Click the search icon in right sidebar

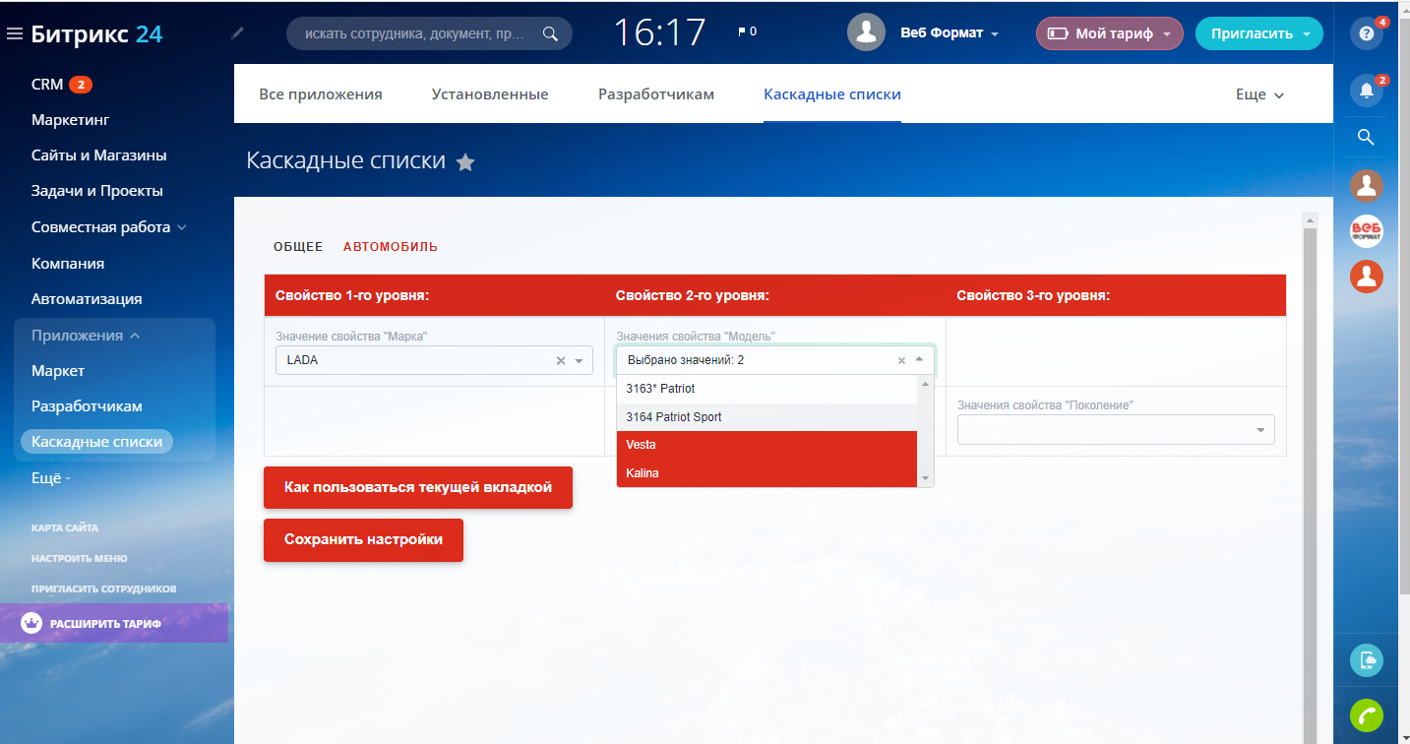pyautogui.click(x=1366, y=137)
